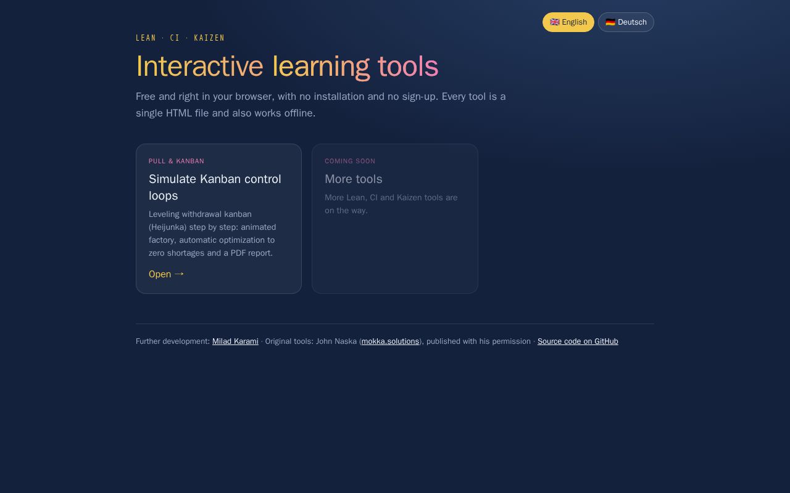The width and height of the screenshot is (790, 493).
Task: Click the 'Leveling withdrawal kanban' description text
Action: (214, 234)
